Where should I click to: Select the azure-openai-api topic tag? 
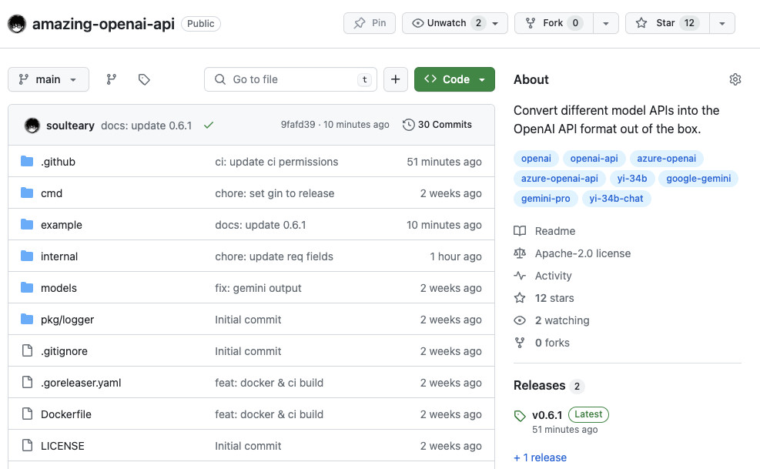(x=559, y=178)
